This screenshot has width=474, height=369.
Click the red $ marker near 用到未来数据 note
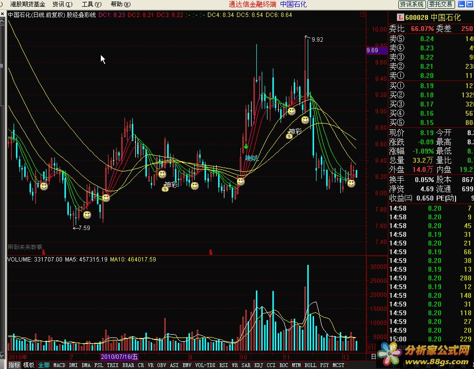tap(44, 252)
